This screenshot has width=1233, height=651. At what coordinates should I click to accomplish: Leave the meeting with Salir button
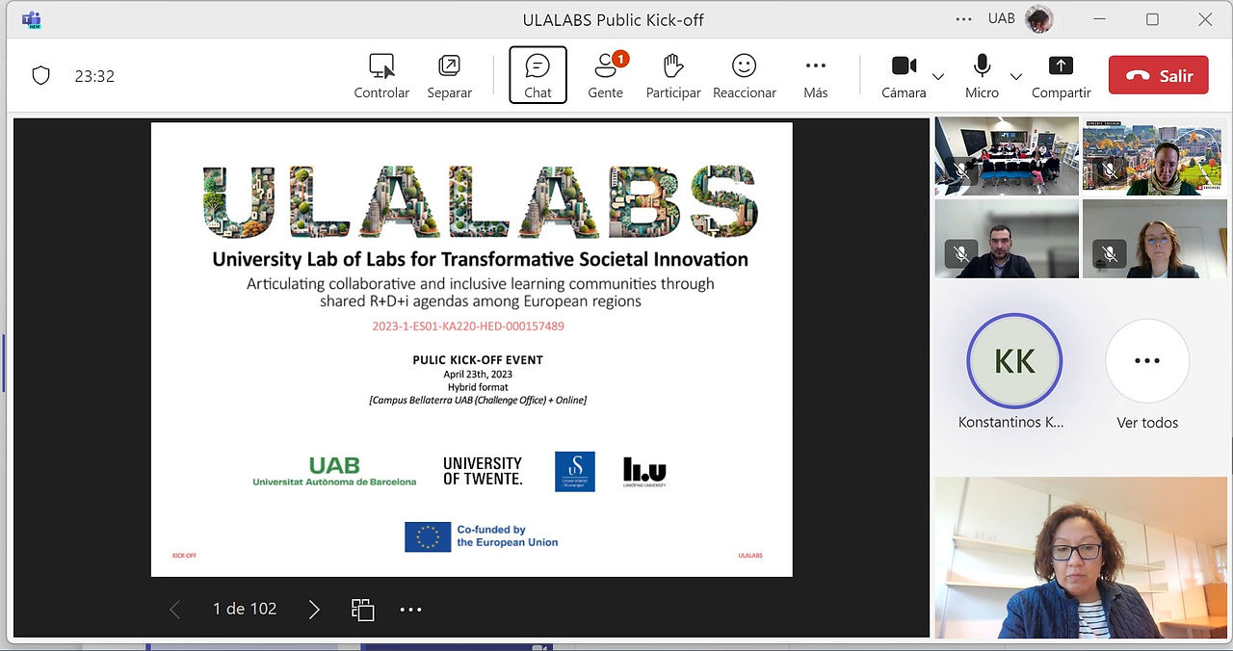pyautogui.click(x=1158, y=75)
